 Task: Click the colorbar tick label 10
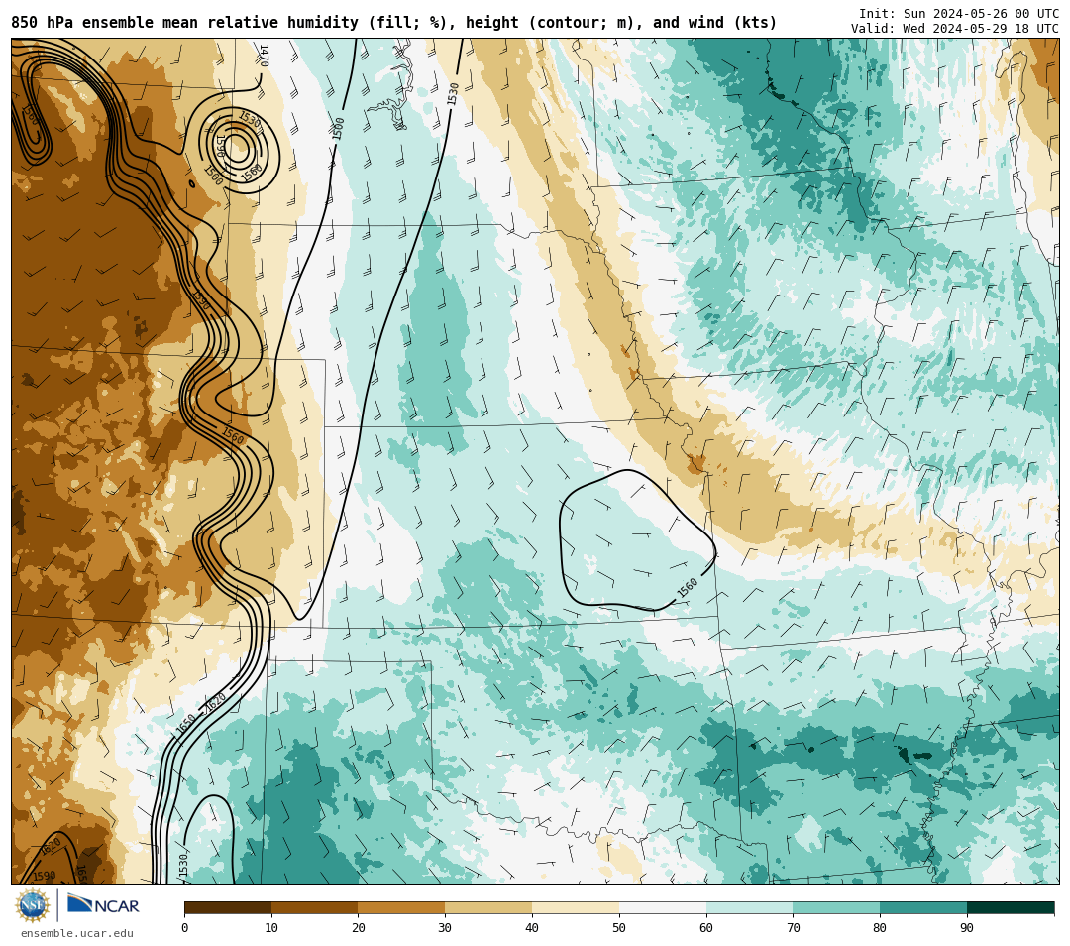click(271, 927)
